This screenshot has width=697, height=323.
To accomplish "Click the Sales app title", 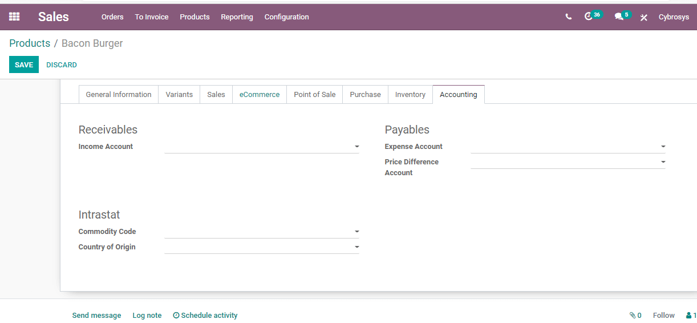I will 54,17.
